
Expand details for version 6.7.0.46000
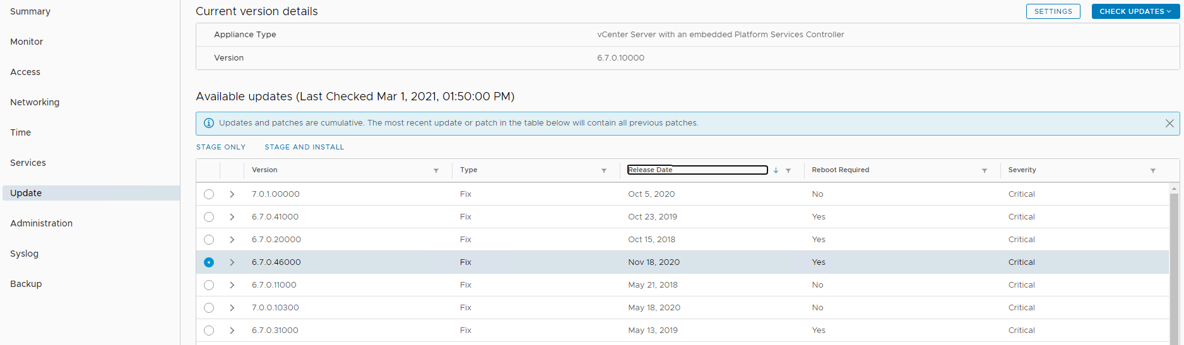coord(232,262)
